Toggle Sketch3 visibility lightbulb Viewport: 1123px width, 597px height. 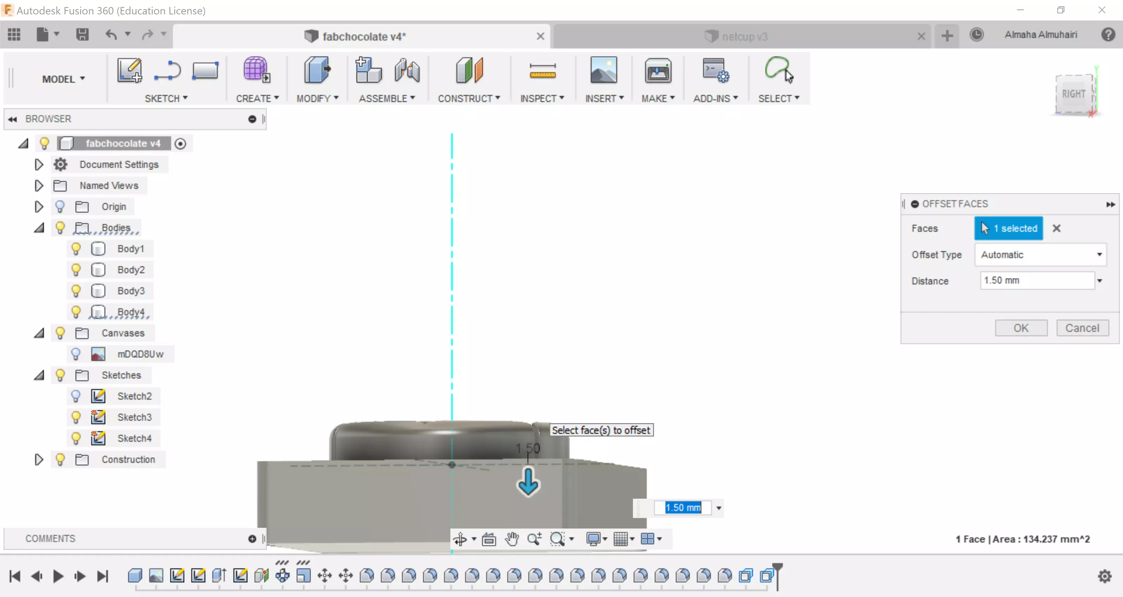[x=76, y=417]
